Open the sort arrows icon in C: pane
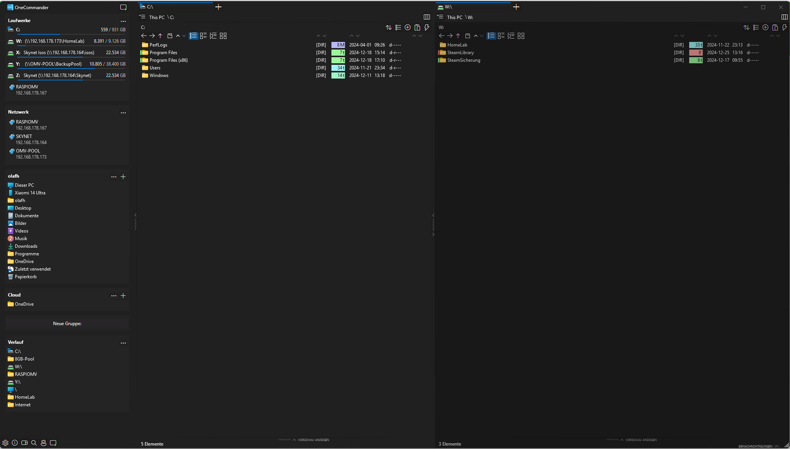The width and height of the screenshot is (790, 449). [x=389, y=27]
